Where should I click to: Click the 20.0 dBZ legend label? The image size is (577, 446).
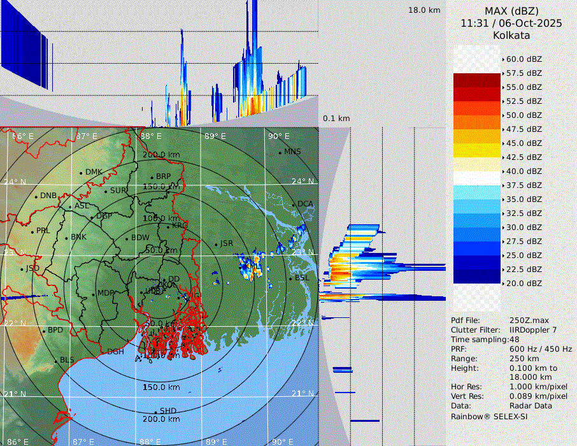[524, 283]
